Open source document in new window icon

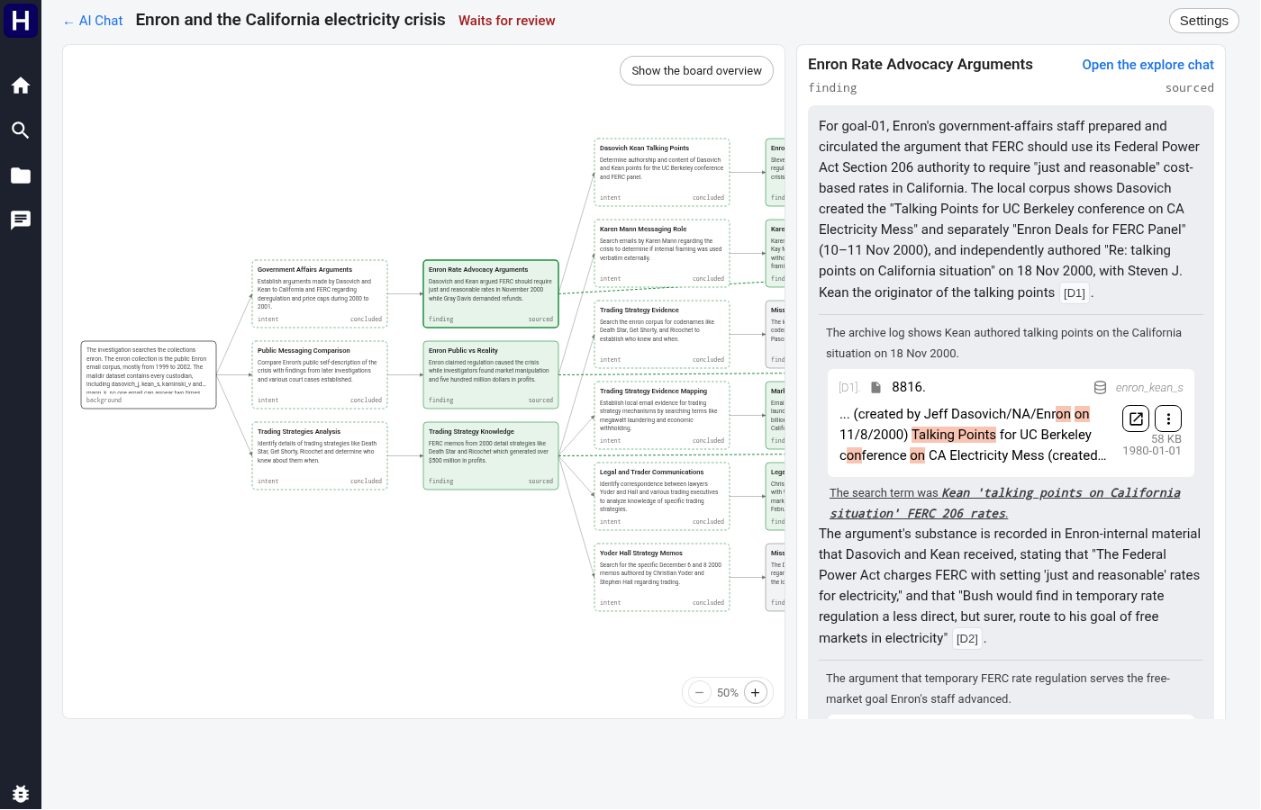click(1136, 418)
